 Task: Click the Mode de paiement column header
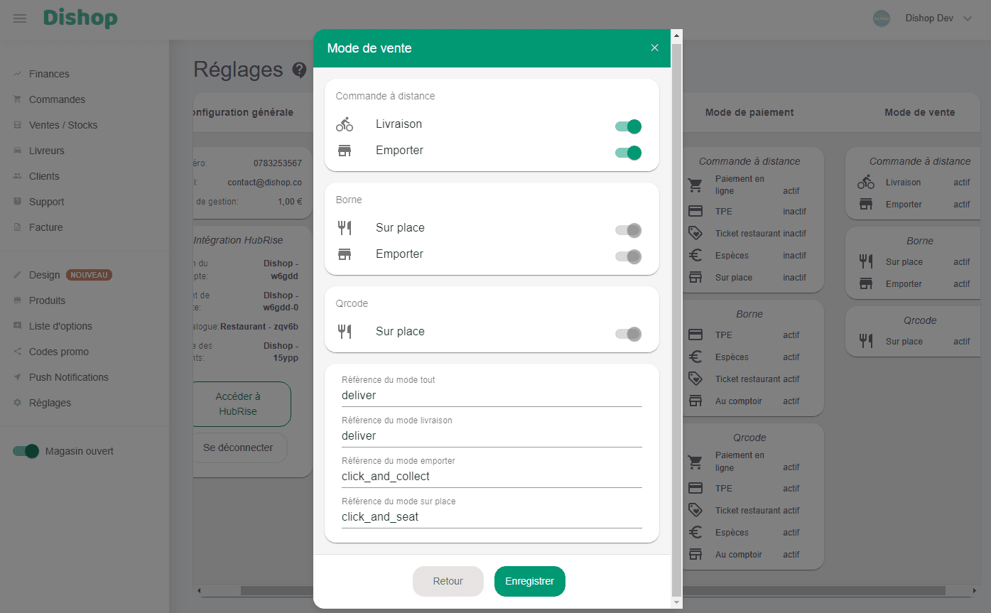coord(749,112)
